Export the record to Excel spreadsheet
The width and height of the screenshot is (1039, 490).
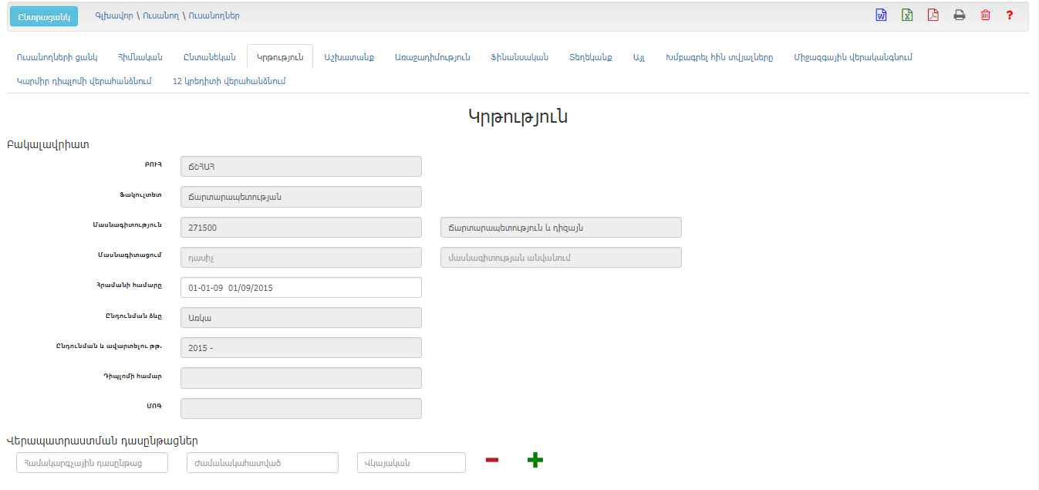pos(907,15)
